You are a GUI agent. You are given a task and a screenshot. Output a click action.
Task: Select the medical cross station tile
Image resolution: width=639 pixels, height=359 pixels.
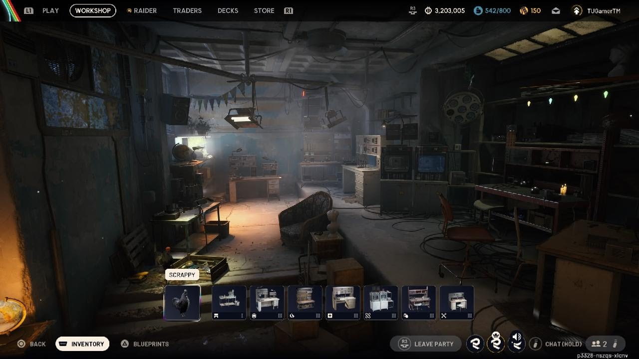[343, 303]
